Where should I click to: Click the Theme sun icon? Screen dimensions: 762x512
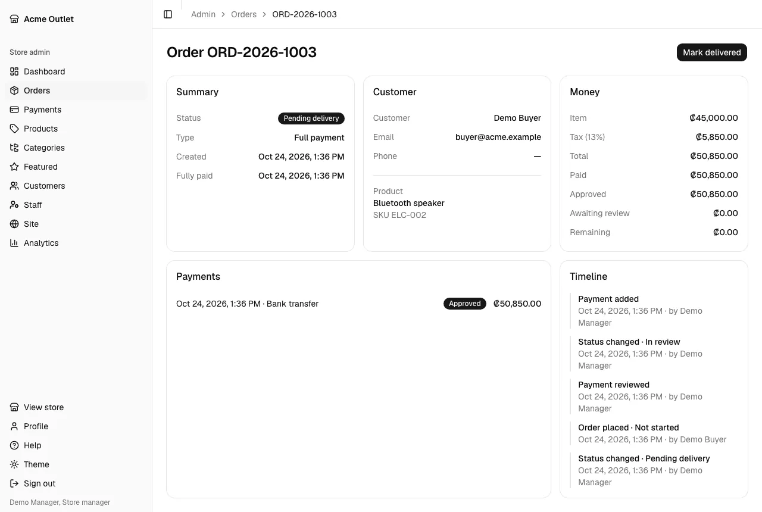click(x=14, y=464)
